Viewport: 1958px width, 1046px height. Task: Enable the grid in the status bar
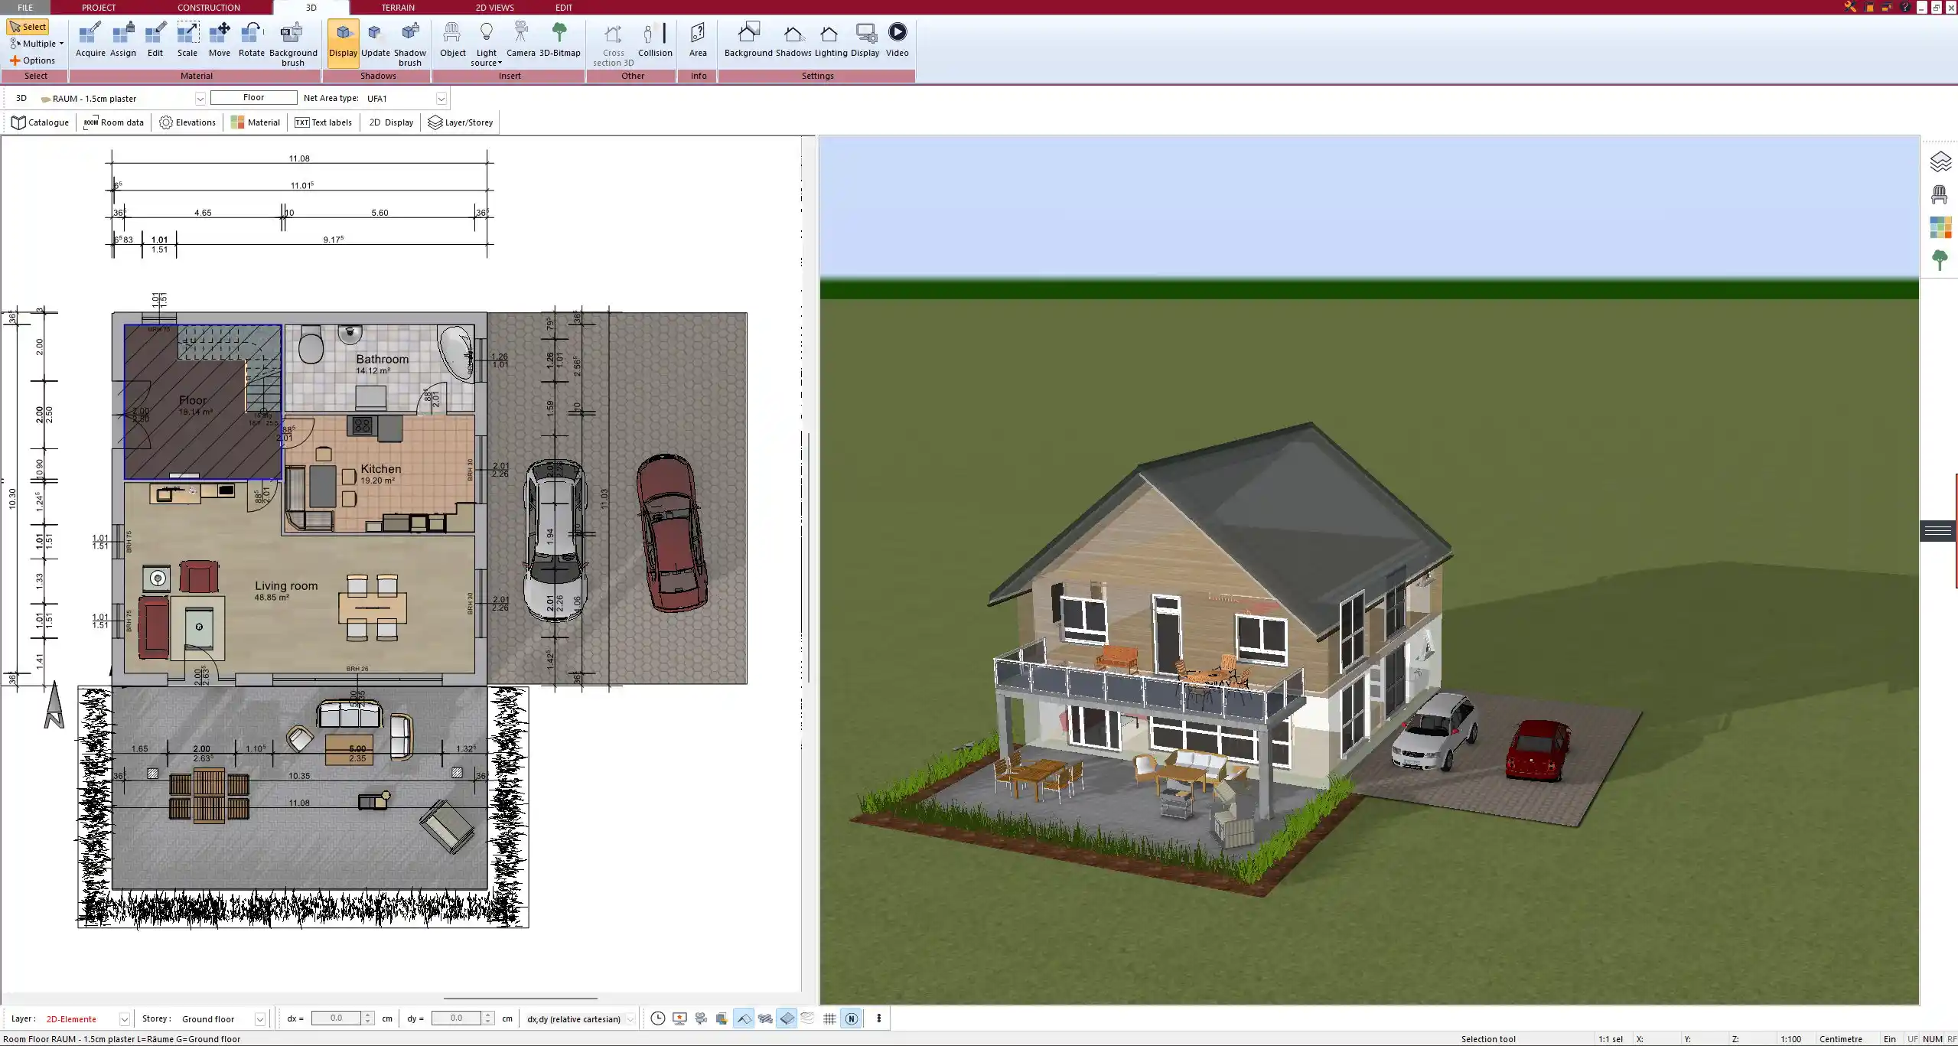coord(829,1018)
